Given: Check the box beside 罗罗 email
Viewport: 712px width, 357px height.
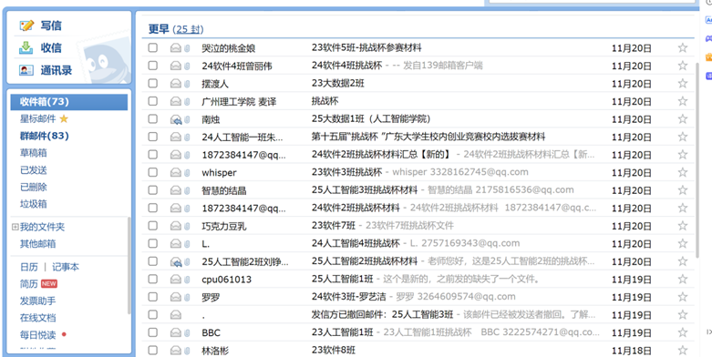Looking at the screenshot, I should 153,297.
